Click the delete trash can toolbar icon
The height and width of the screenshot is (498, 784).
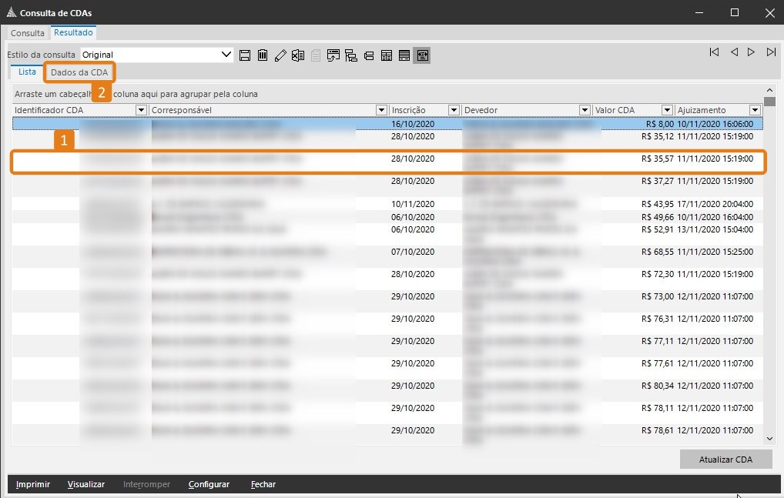coord(263,55)
